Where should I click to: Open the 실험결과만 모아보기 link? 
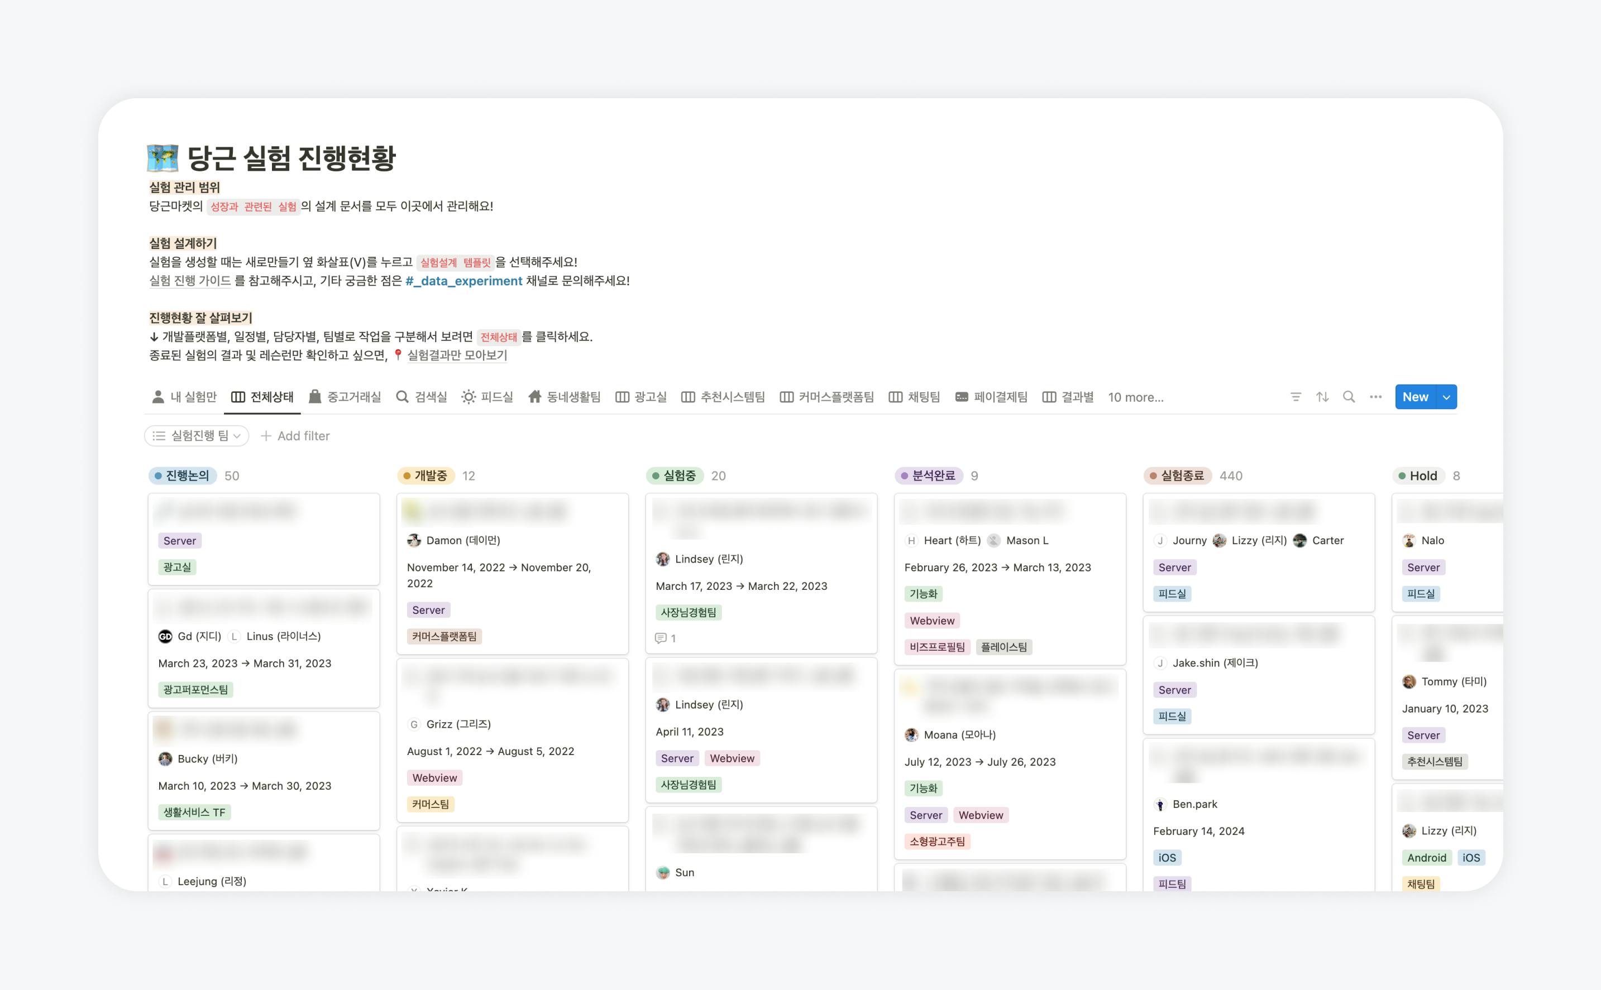(x=457, y=355)
